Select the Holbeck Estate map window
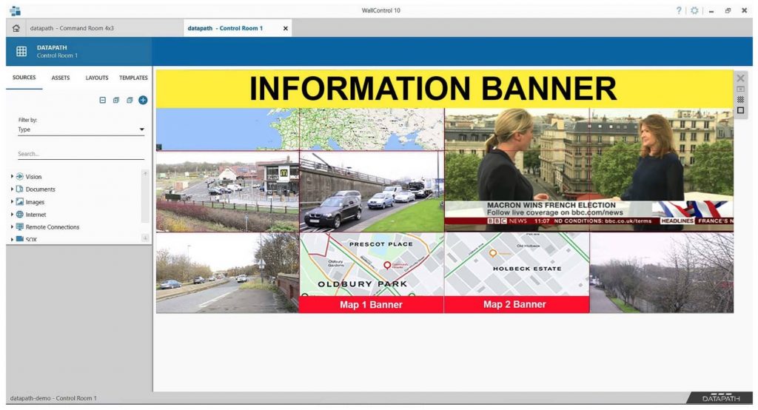Screen dimensions: 758x410 point(516,264)
